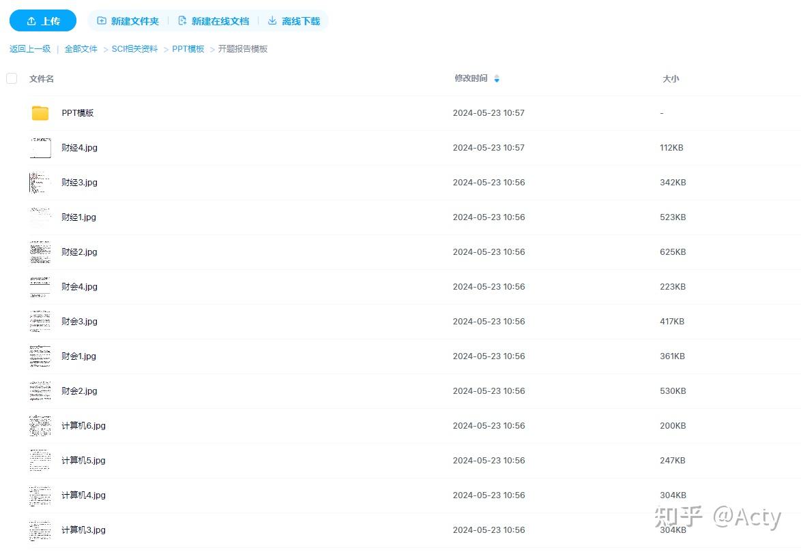Screen dimensions: 801x552
Task: Click the 223KB size of 财会4.jpg
Action: point(673,287)
